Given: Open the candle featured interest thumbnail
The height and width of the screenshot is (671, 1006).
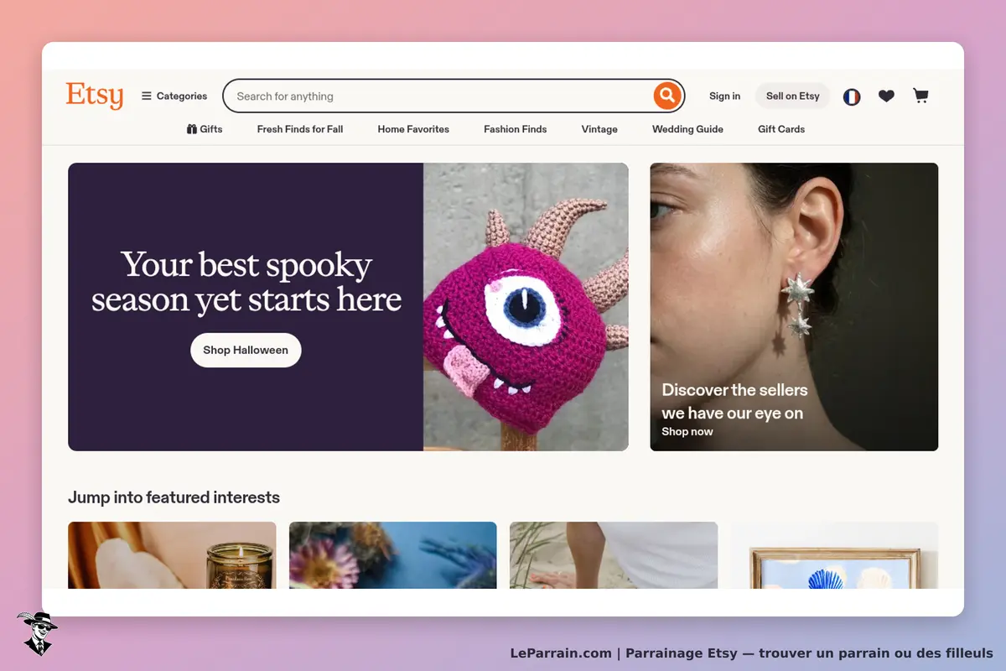Looking at the screenshot, I should [x=172, y=555].
